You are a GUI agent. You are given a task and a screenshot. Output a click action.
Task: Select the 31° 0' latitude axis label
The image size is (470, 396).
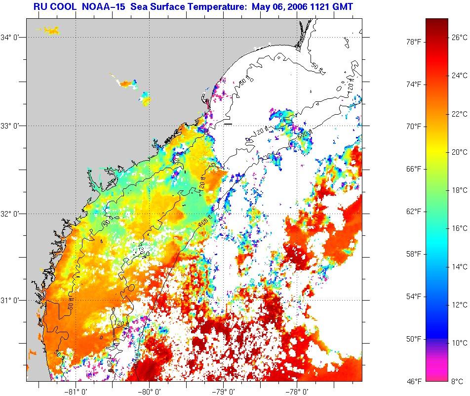pyautogui.click(x=13, y=300)
